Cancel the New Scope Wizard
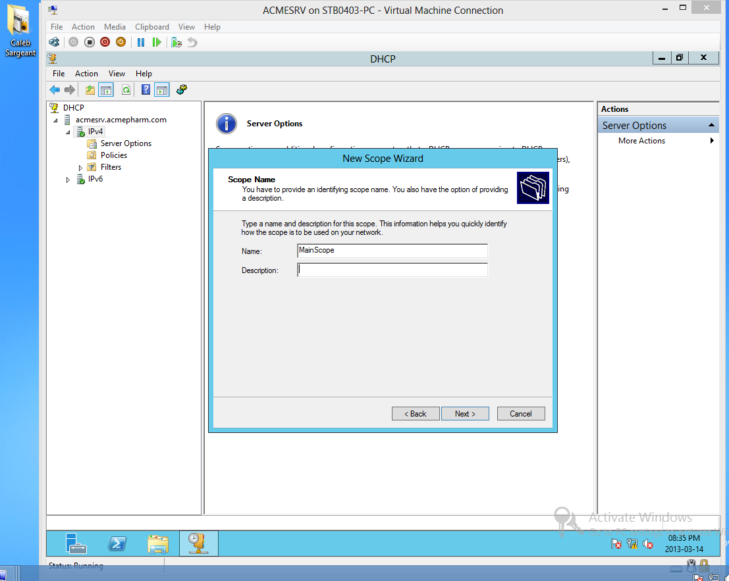The width and height of the screenshot is (729, 581). [521, 414]
